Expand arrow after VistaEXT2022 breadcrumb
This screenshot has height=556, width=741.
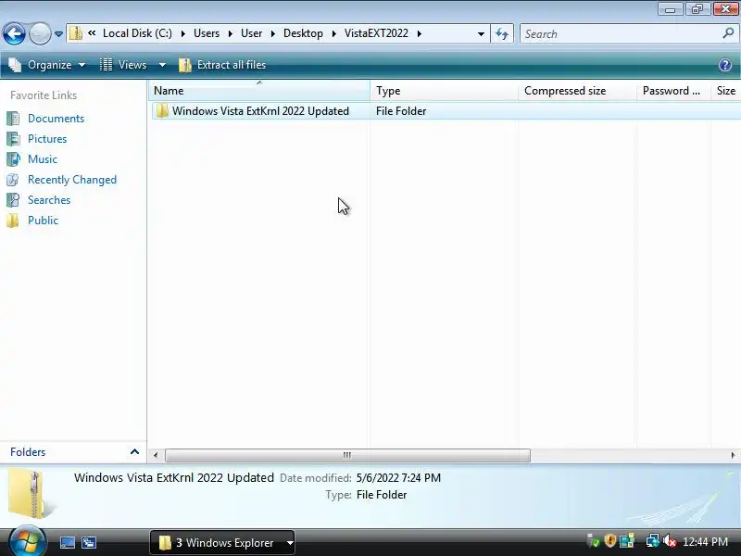point(420,33)
